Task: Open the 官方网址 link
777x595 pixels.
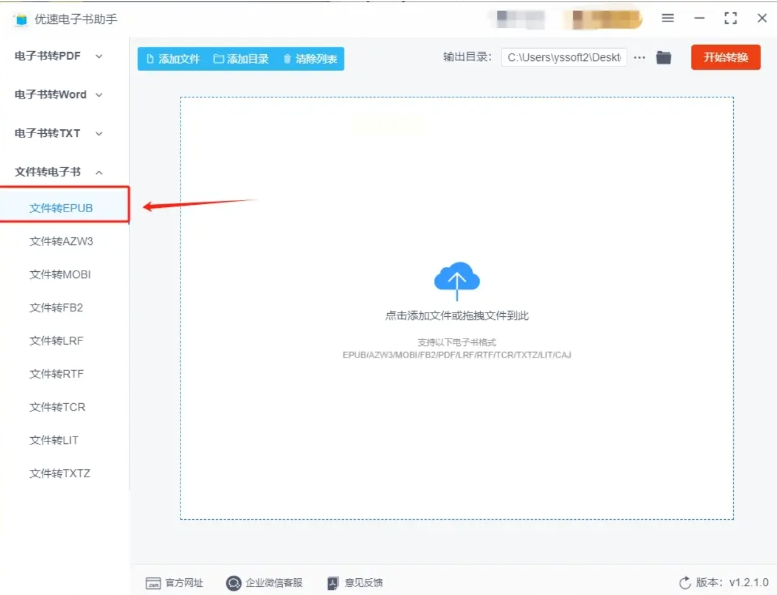Action: tap(184, 583)
